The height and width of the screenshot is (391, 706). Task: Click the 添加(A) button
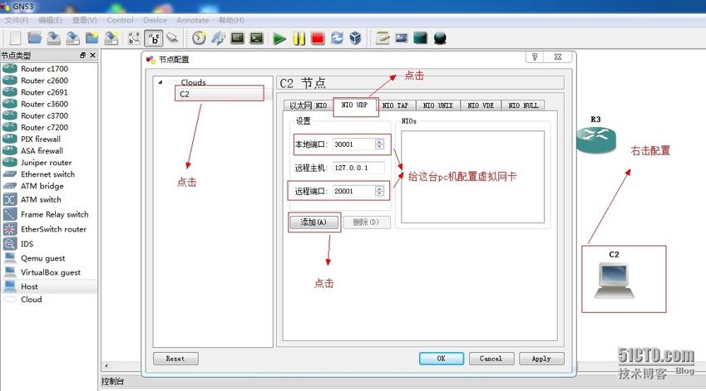point(314,222)
